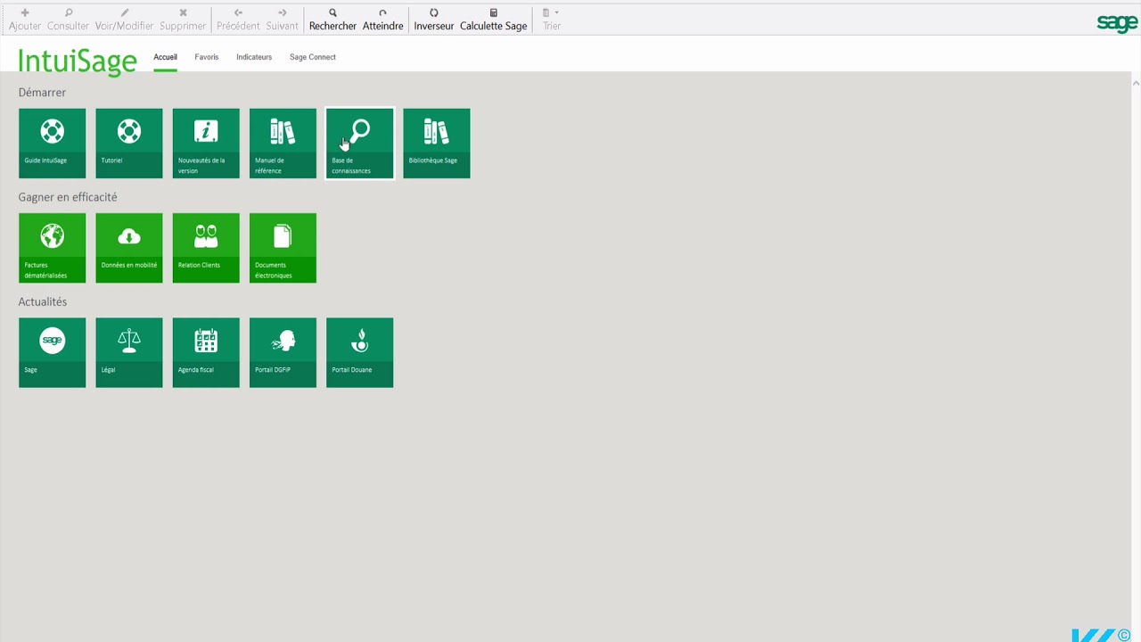Open the Relation Clients tile
This screenshot has width=1141, height=642.
(206, 248)
